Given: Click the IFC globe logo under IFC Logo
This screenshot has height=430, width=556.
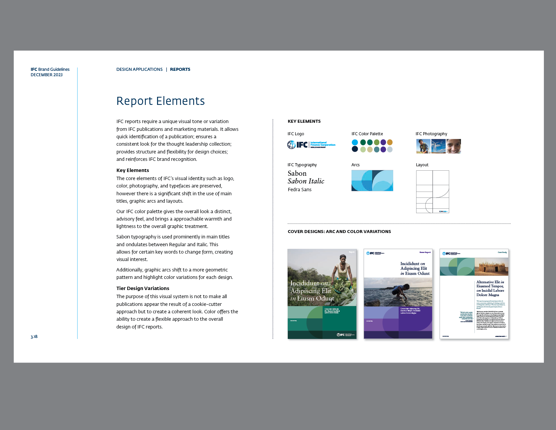Looking at the screenshot, I should (291, 145).
